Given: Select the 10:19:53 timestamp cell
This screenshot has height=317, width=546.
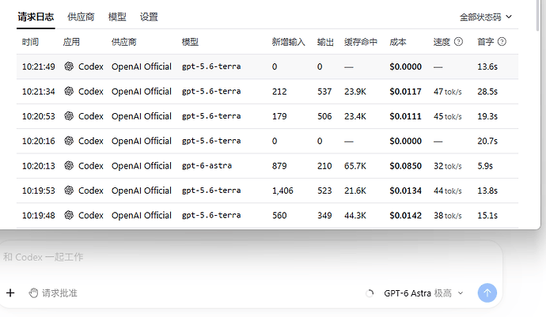Looking at the screenshot, I should click(x=39, y=191).
